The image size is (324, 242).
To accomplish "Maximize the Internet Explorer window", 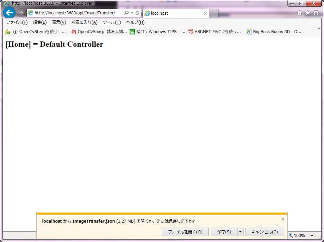I will (301, 4).
